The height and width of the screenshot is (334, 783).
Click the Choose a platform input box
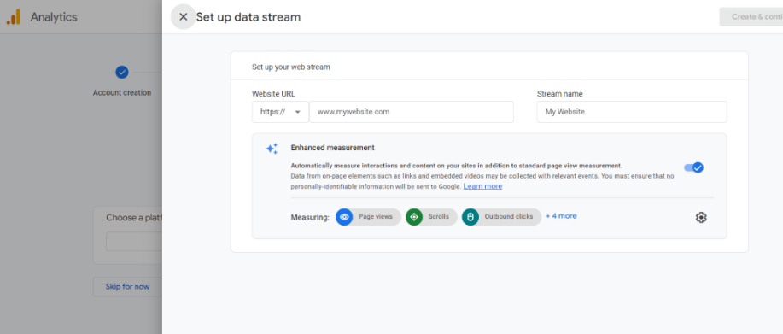[x=134, y=241]
